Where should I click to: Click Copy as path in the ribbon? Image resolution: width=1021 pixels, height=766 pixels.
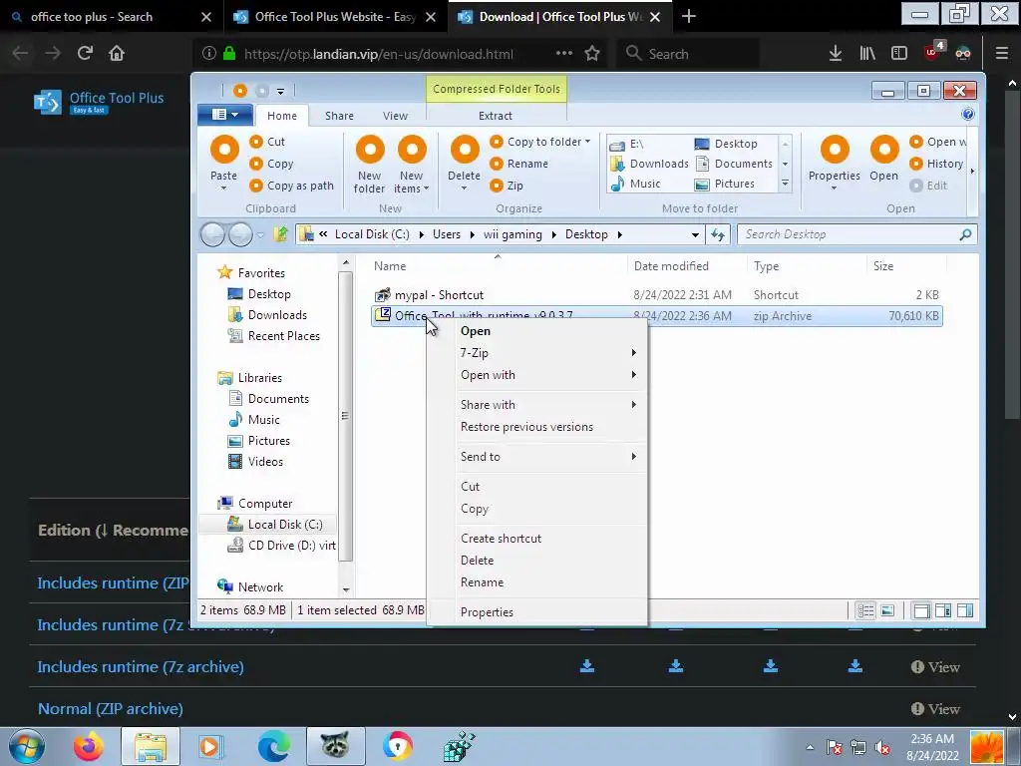(x=291, y=186)
